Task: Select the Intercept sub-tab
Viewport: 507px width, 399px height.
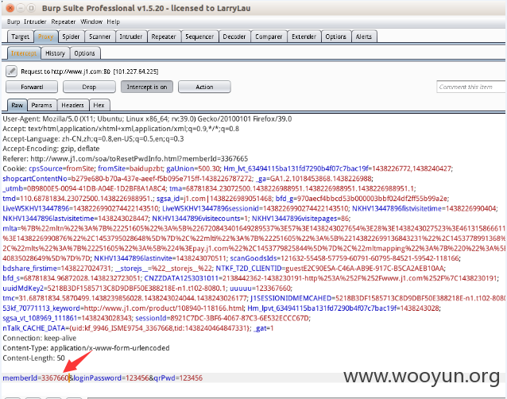Action: [x=24, y=53]
